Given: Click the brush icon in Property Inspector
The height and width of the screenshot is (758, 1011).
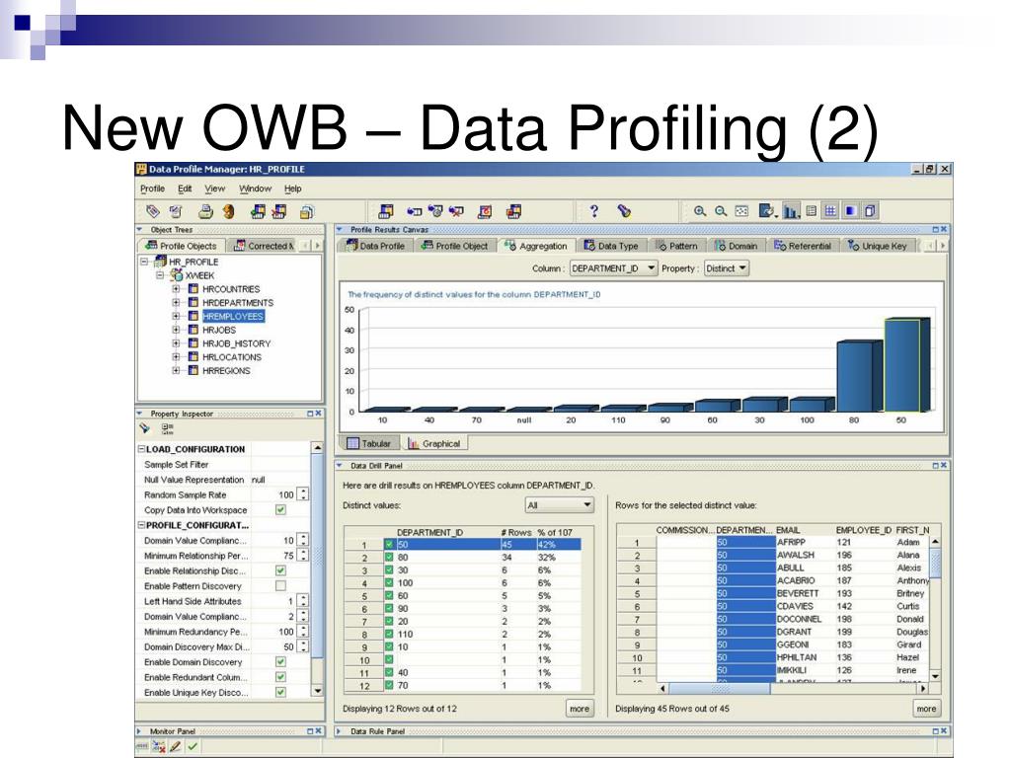Looking at the screenshot, I should coord(145,428).
